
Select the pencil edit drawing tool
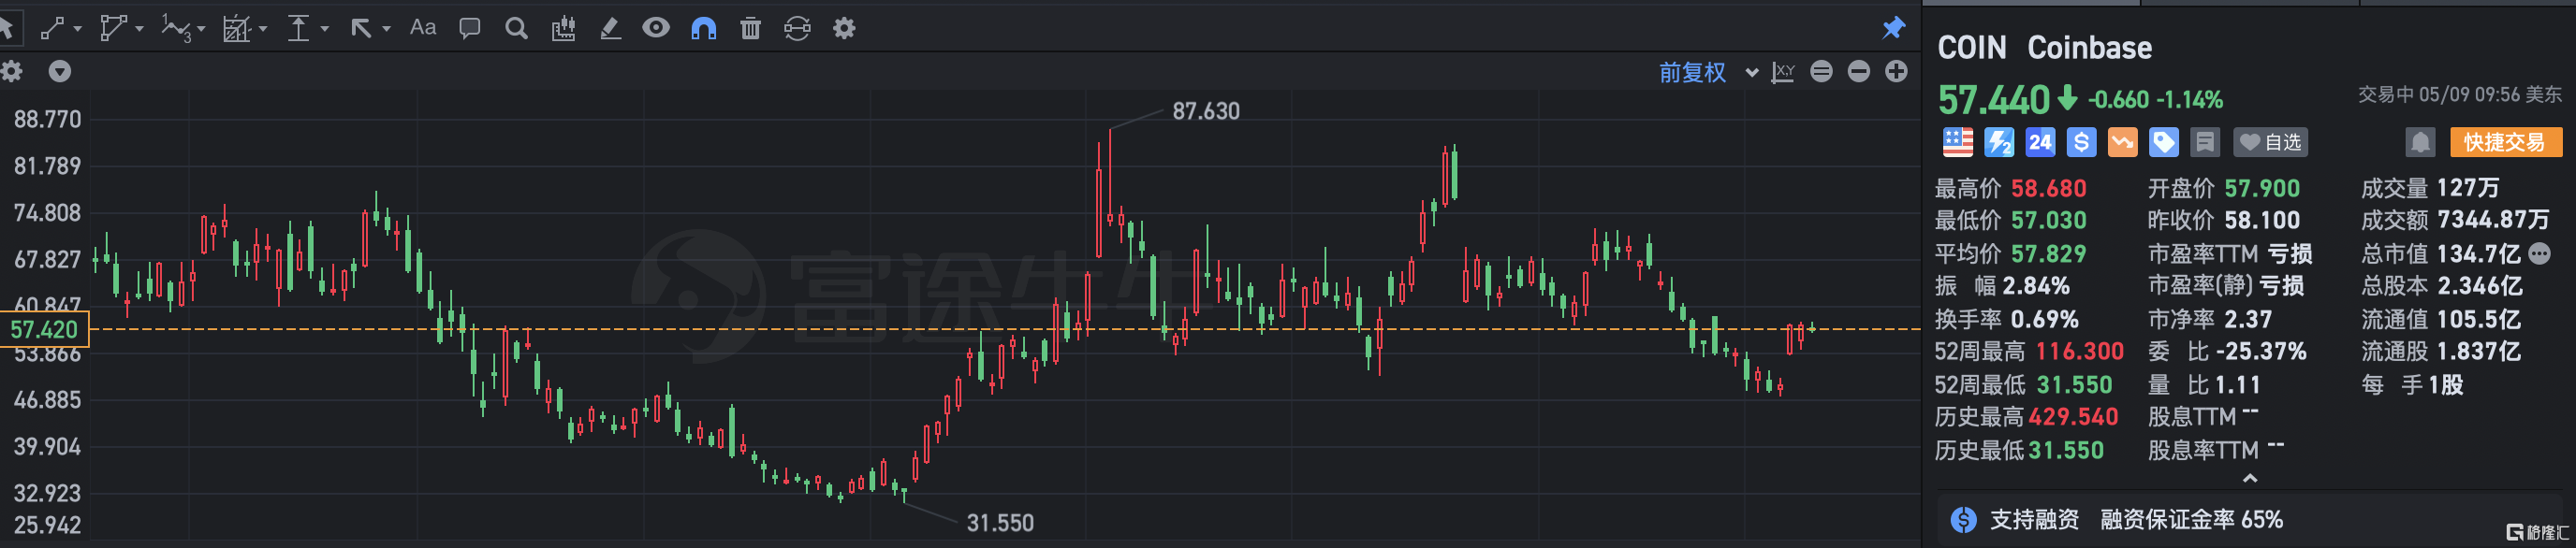pyautogui.click(x=610, y=28)
